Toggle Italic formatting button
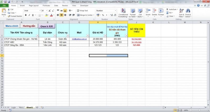 (x=29, y=15)
